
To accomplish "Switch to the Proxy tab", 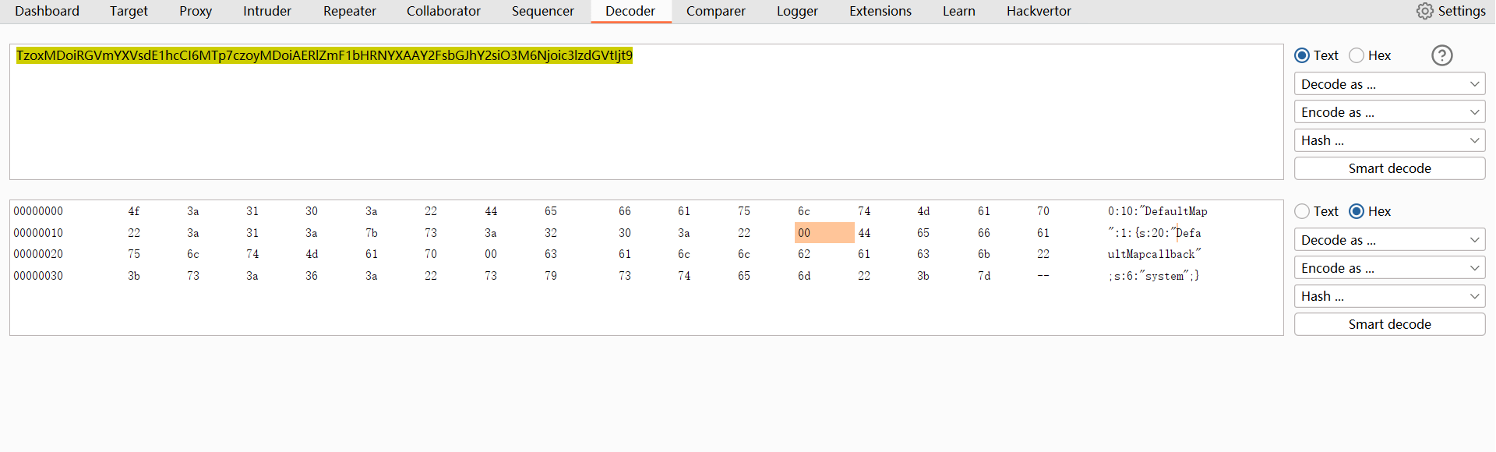I will [x=196, y=11].
